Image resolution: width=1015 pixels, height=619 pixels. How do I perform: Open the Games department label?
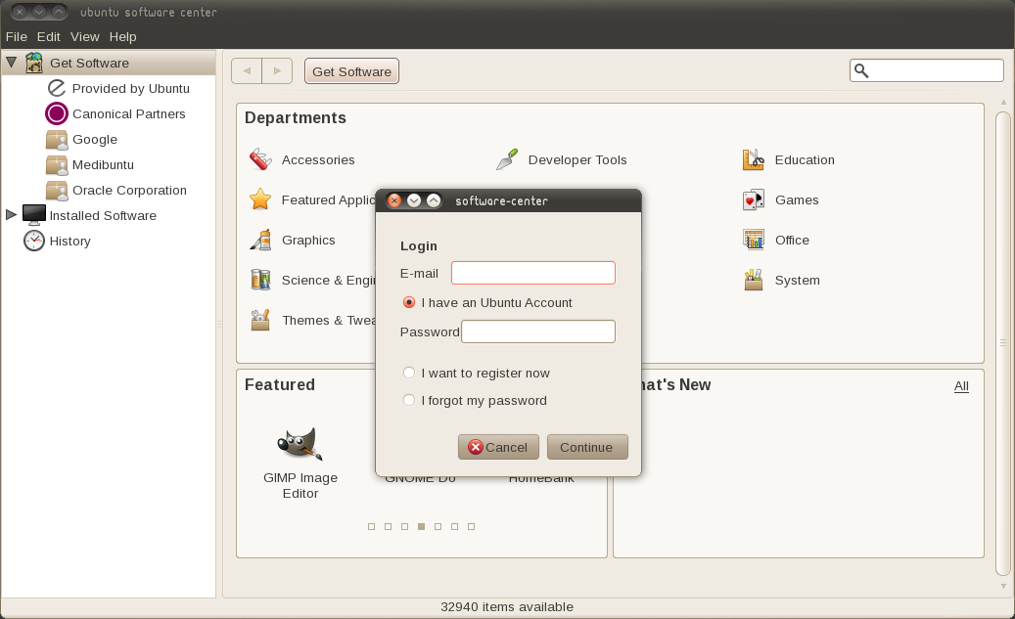click(x=797, y=199)
